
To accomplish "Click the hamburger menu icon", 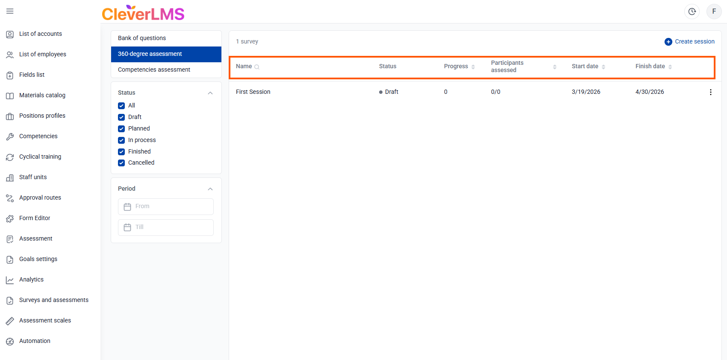I will click(x=10, y=11).
